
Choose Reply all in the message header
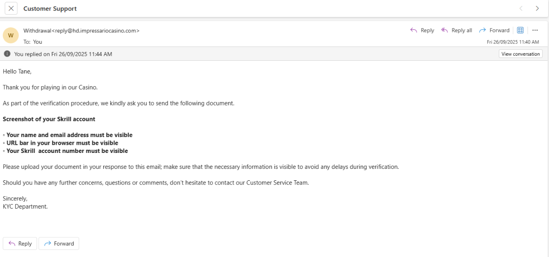456,30
